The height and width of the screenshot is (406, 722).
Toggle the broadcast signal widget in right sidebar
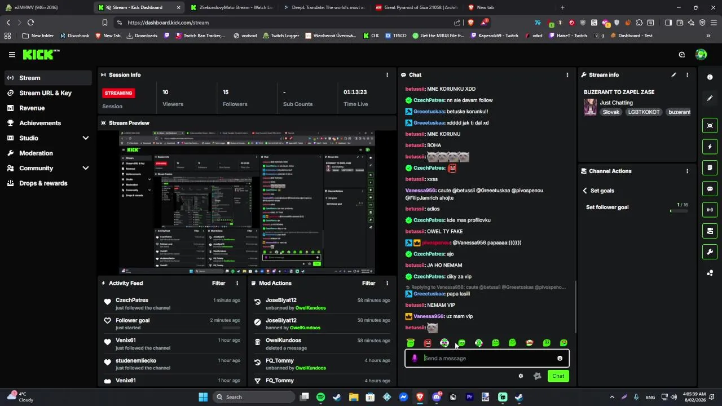click(x=710, y=210)
